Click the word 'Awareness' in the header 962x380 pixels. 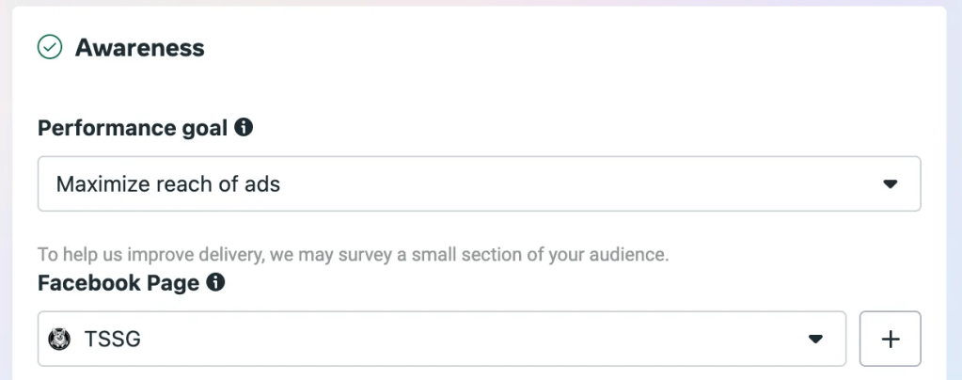click(x=140, y=47)
